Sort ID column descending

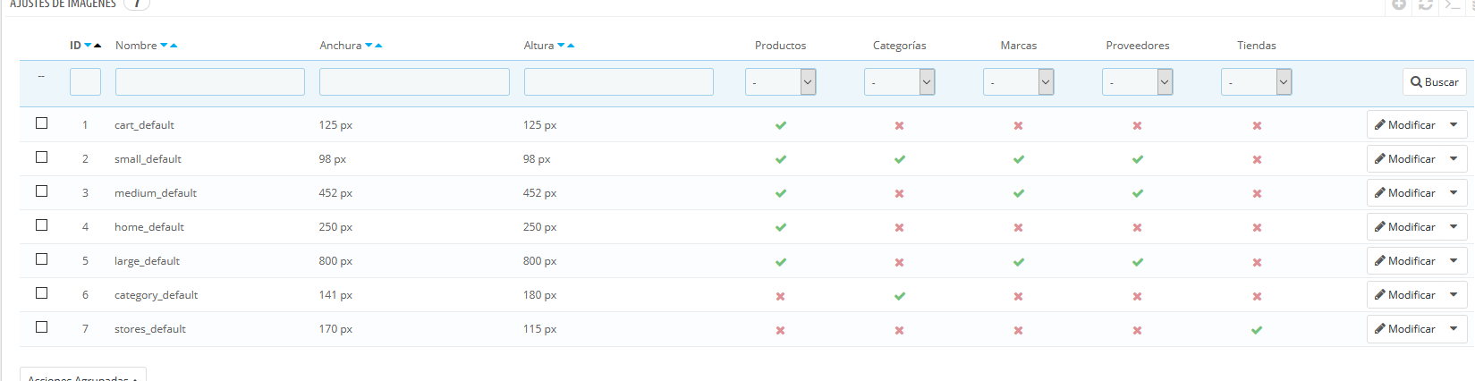click(88, 46)
